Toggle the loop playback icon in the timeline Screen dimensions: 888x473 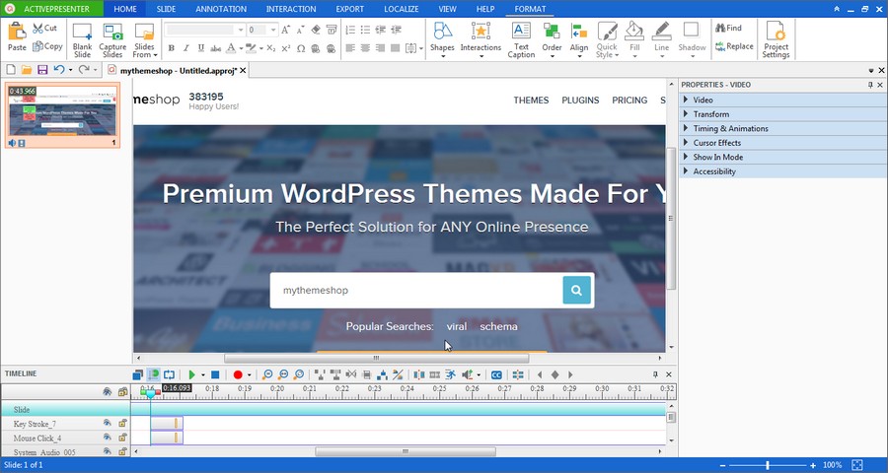click(169, 374)
